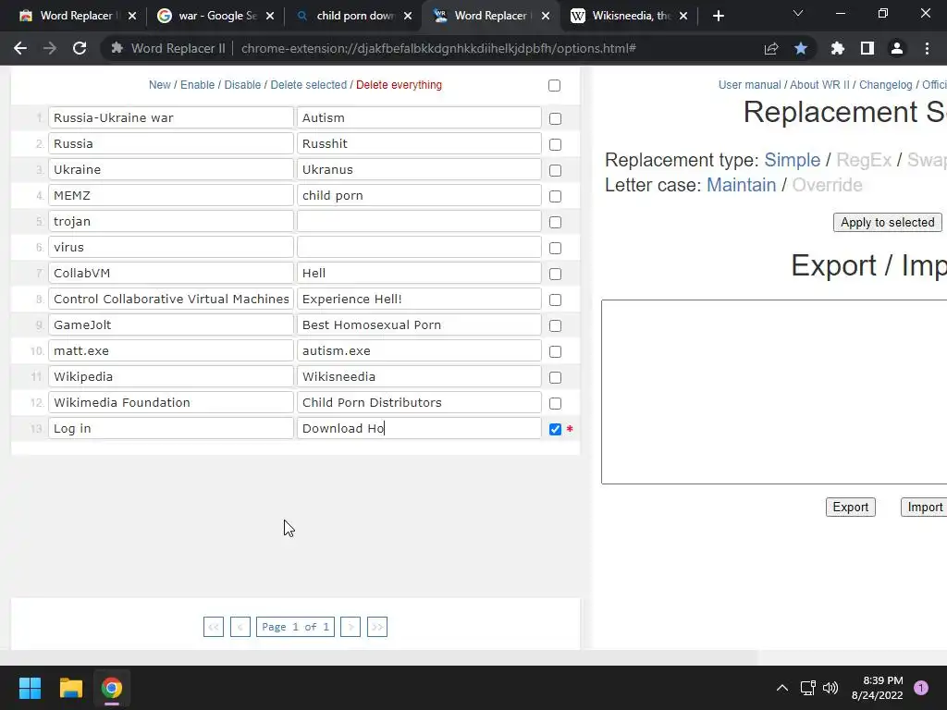Go to last page with >> button
Image resolution: width=947 pixels, height=710 pixels.
point(377,627)
